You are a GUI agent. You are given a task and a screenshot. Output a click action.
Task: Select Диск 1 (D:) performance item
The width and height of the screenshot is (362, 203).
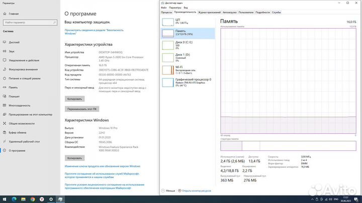[188, 58]
